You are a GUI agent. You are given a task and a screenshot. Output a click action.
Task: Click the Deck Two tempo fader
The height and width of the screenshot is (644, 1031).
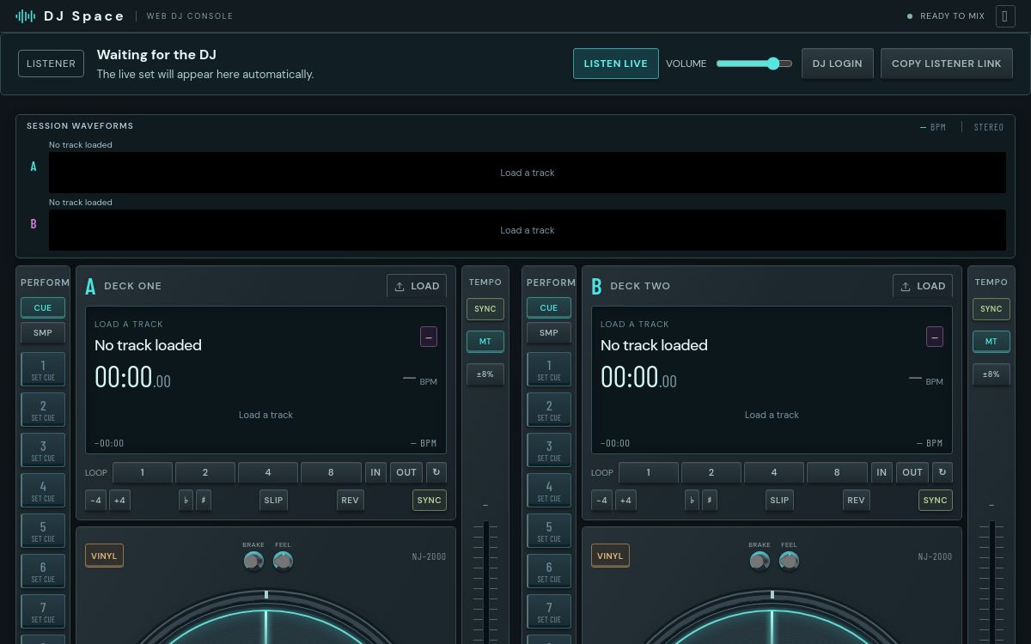click(991, 582)
